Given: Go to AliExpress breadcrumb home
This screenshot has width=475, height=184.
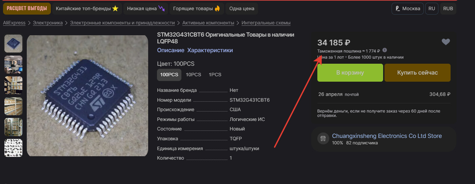Looking at the screenshot, I should pyautogui.click(x=14, y=23).
